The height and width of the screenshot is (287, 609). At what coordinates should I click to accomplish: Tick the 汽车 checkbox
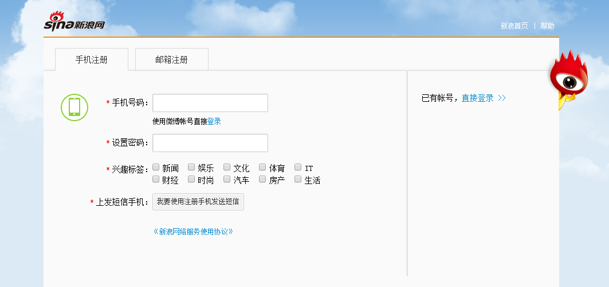[227, 180]
